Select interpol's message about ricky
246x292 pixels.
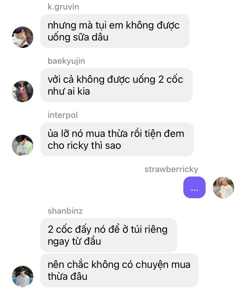117,139
